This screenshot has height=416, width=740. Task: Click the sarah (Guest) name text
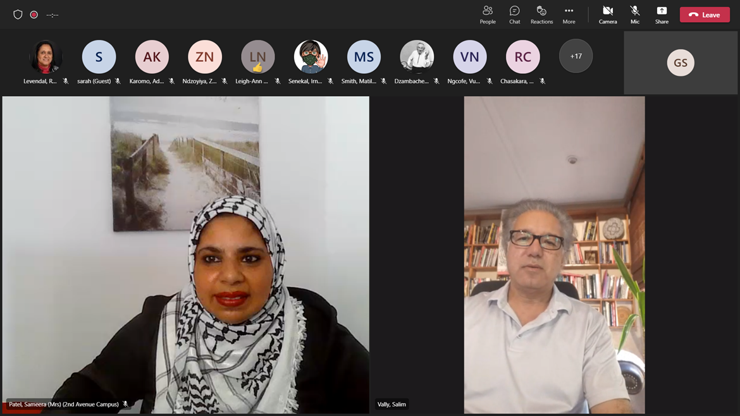coord(94,81)
